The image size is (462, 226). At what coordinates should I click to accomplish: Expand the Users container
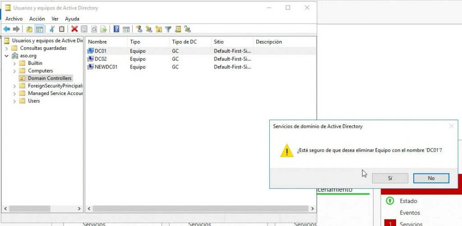tap(14, 101)
